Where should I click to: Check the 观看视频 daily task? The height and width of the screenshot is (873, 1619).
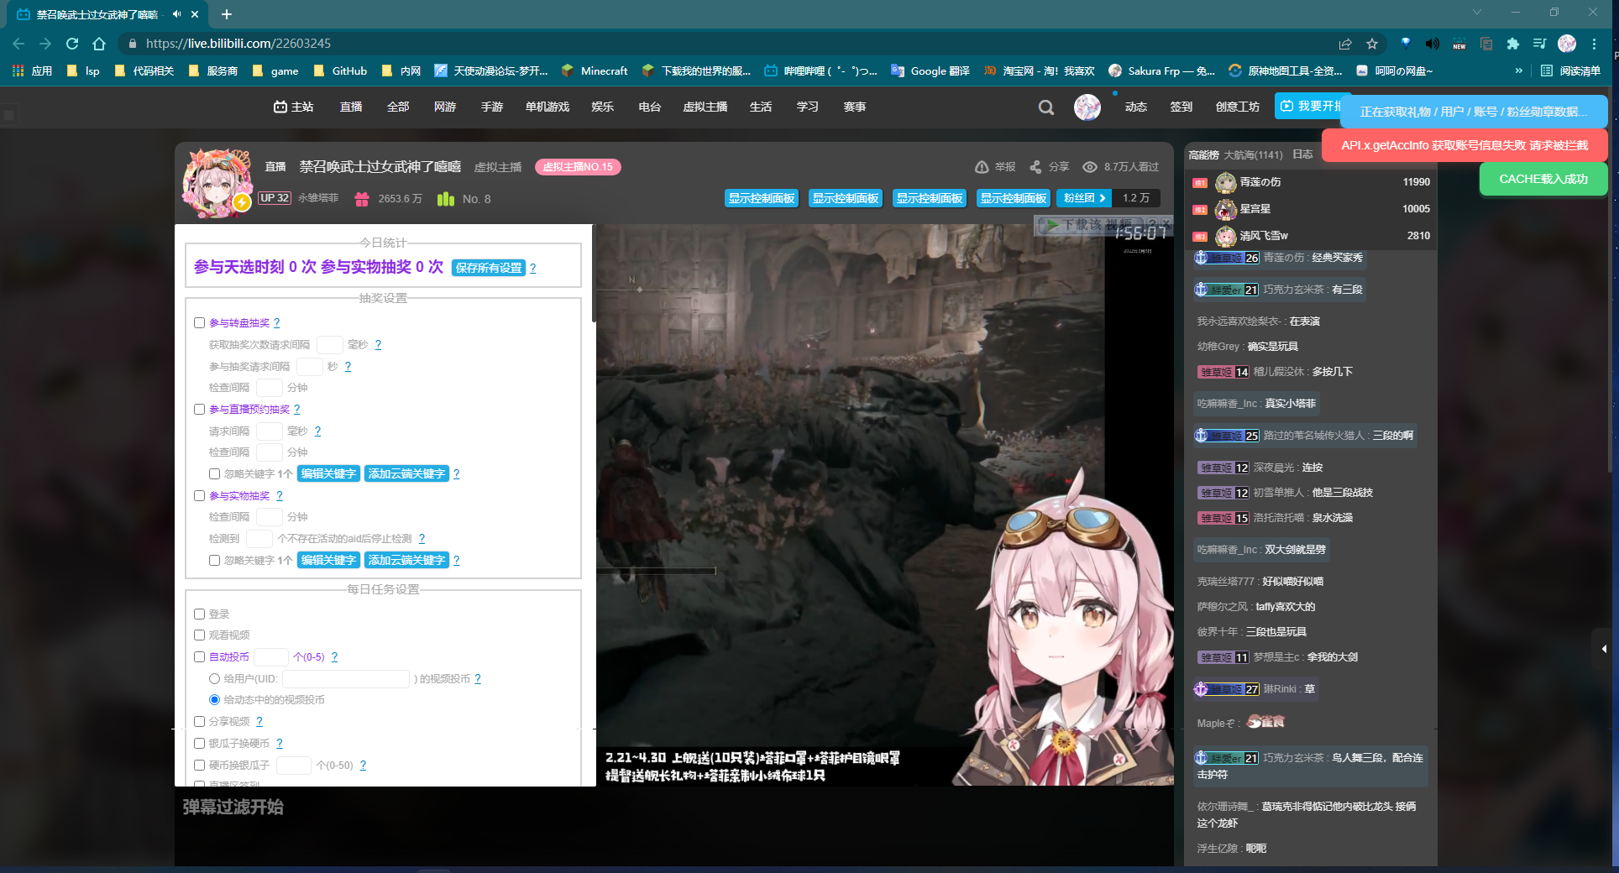click(200, 635)
